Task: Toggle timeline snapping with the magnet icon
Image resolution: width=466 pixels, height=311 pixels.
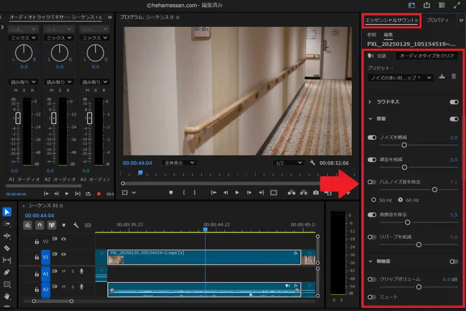Action: (40, 225)
